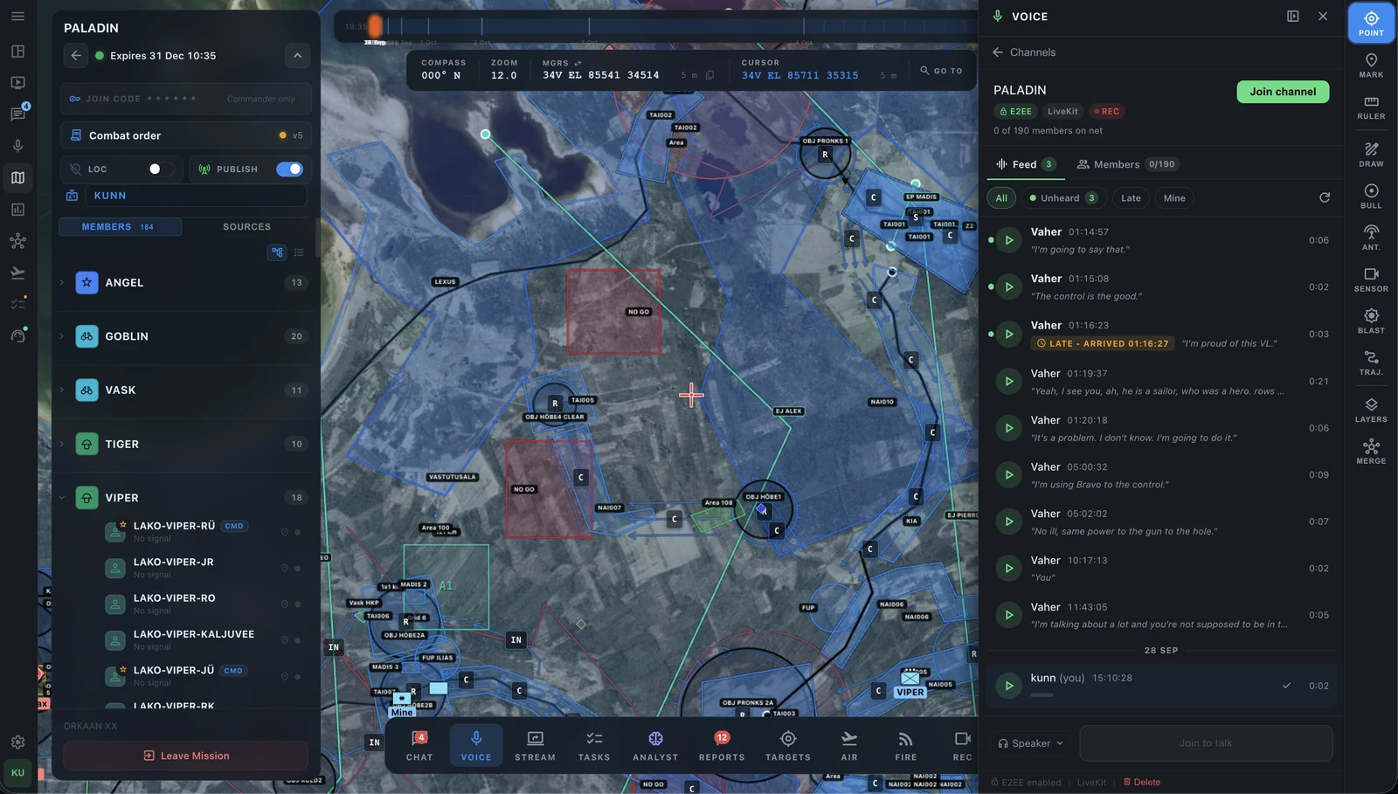This screenshot has width=1398, height=794.
Task: Delete the voice channel
Action: click(1142, 783)
